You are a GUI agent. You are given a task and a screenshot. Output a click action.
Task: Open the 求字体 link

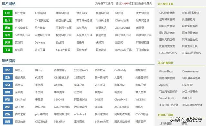pos(19,85)
